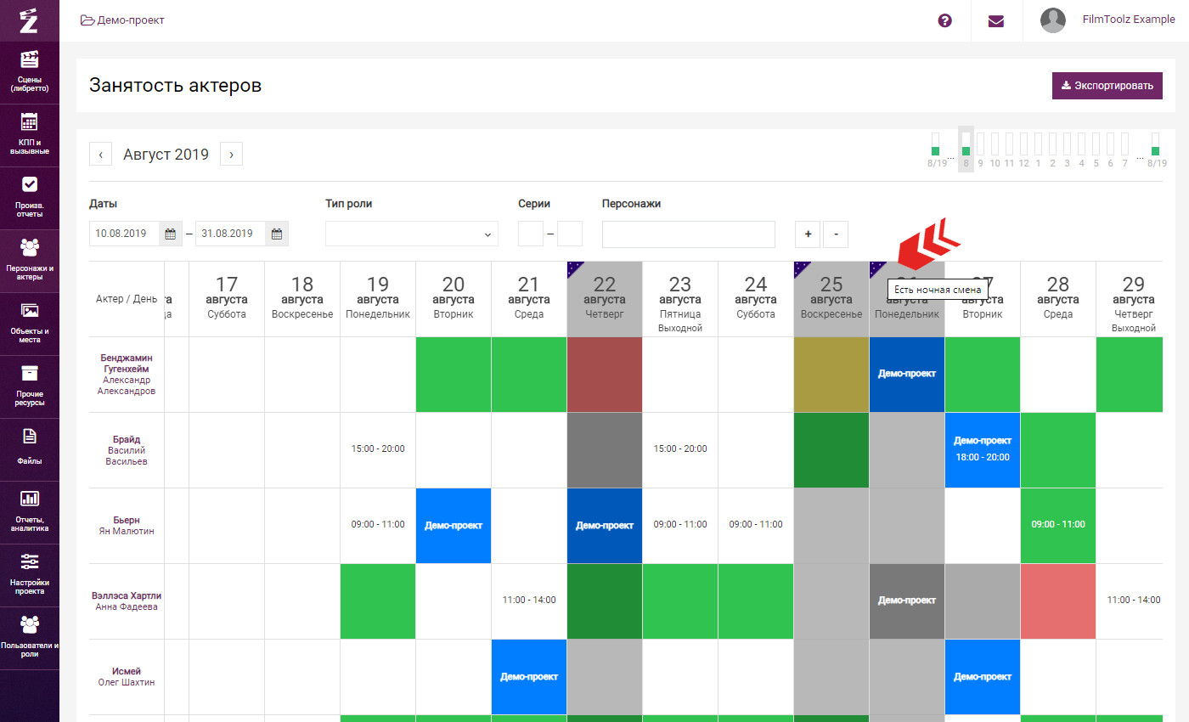
Task: Select the 28 августа Среда column header
Action: point(1058,298)
